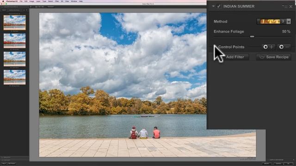
Task: Open the Photoshop CC menu
Action: pos(12,1)
